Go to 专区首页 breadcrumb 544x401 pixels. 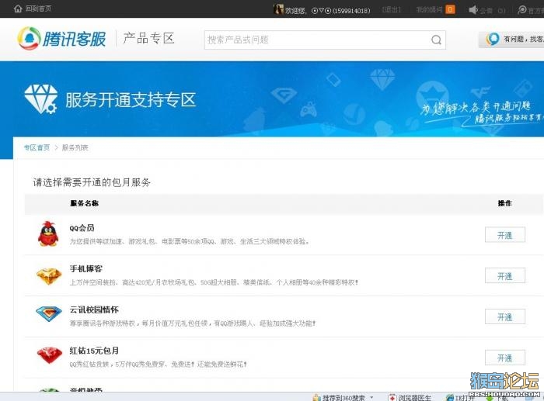click(37, 147)
